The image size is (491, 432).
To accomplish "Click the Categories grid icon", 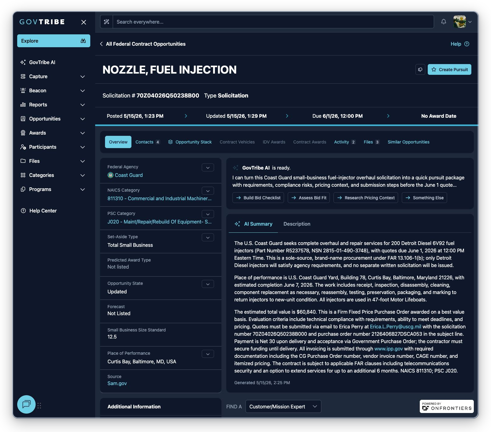I will [x=23, y=175].
